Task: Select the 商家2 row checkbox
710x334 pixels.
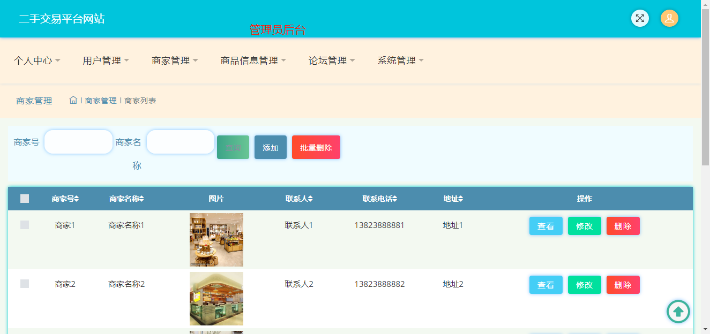Action: click(25, 284)
